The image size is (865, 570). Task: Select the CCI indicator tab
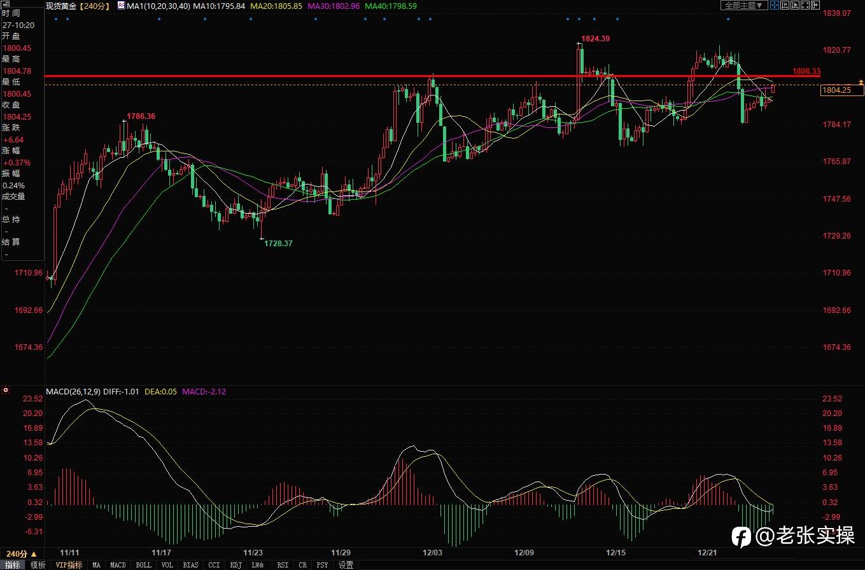214,565
